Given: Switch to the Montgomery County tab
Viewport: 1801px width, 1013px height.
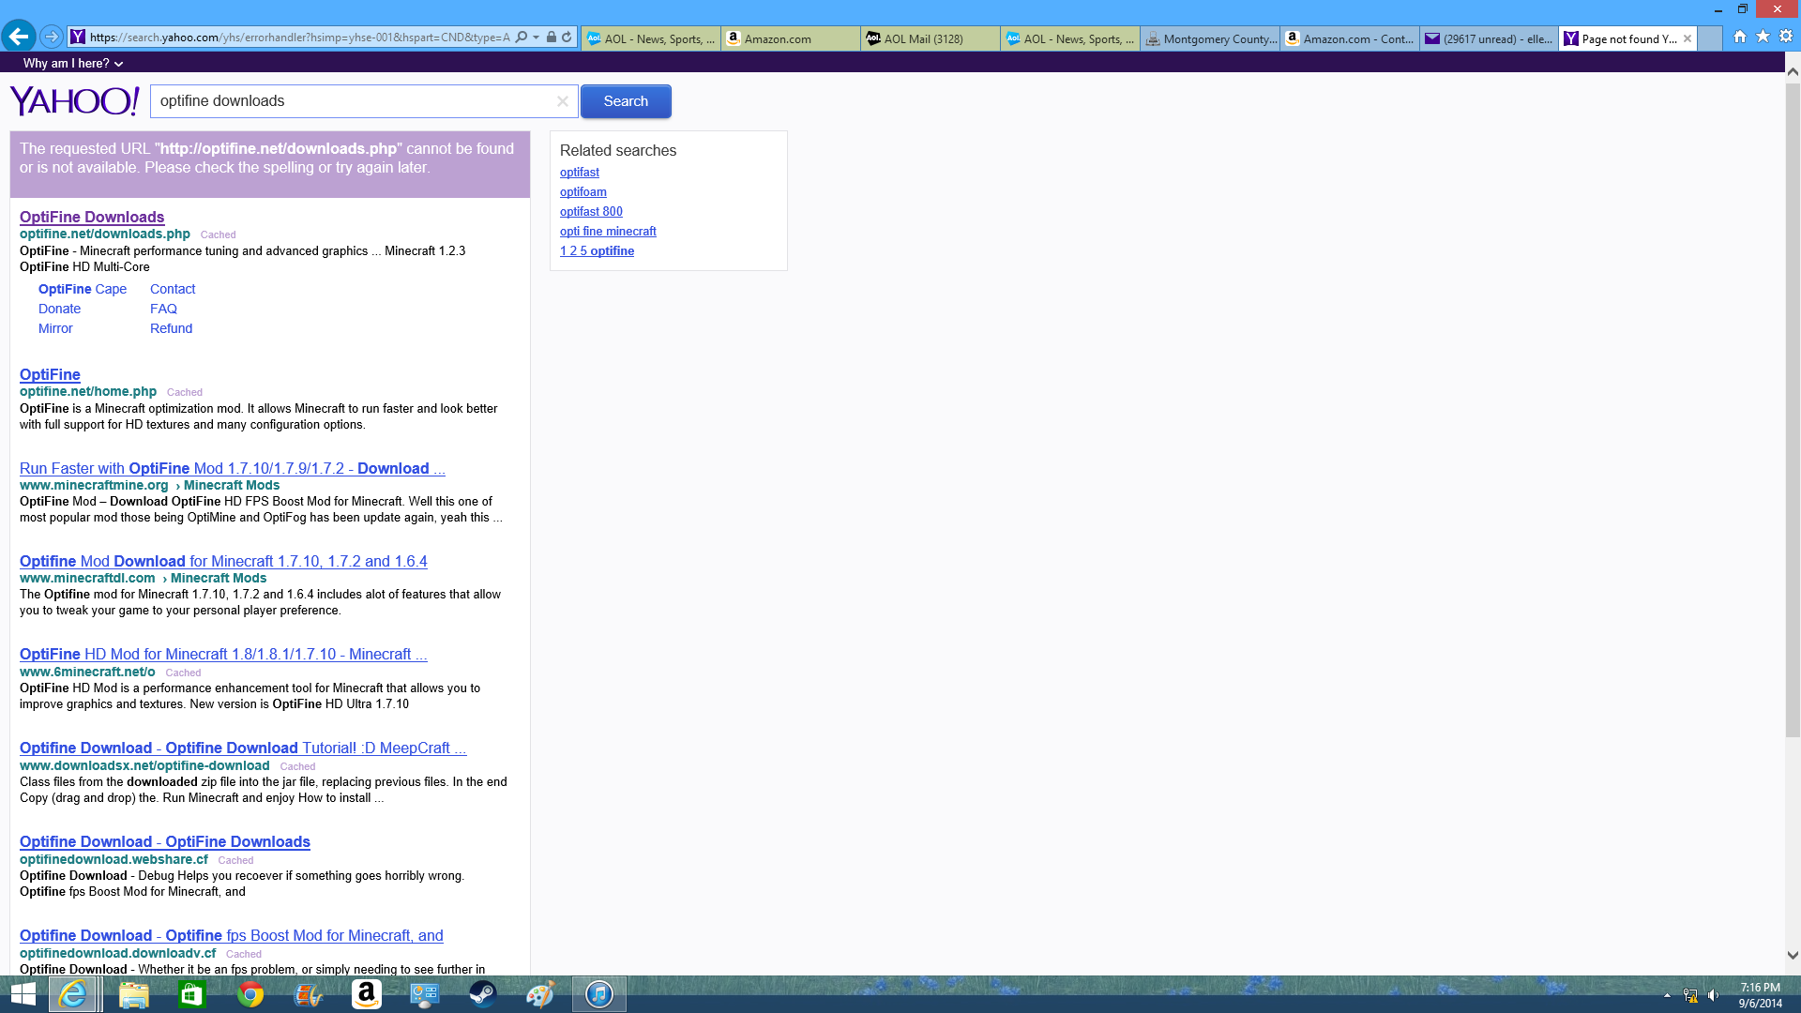Looking at the screenshot, I should tap(1210, 38).
